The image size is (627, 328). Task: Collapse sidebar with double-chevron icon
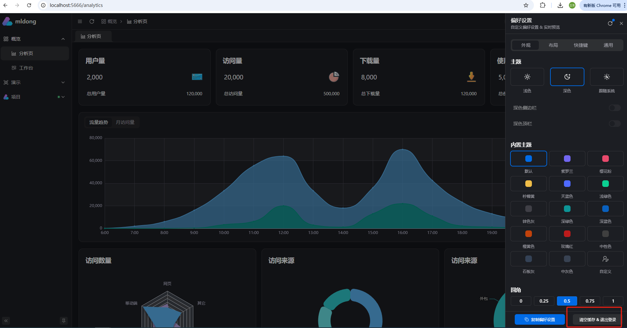pyautogui.click(x=6, y=320)
